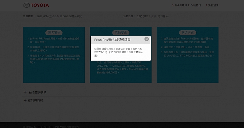Click the popup title Prius PHV搶先試乘體驗會
The height and width of the screenshot is (128, 244).
[112, 40]
